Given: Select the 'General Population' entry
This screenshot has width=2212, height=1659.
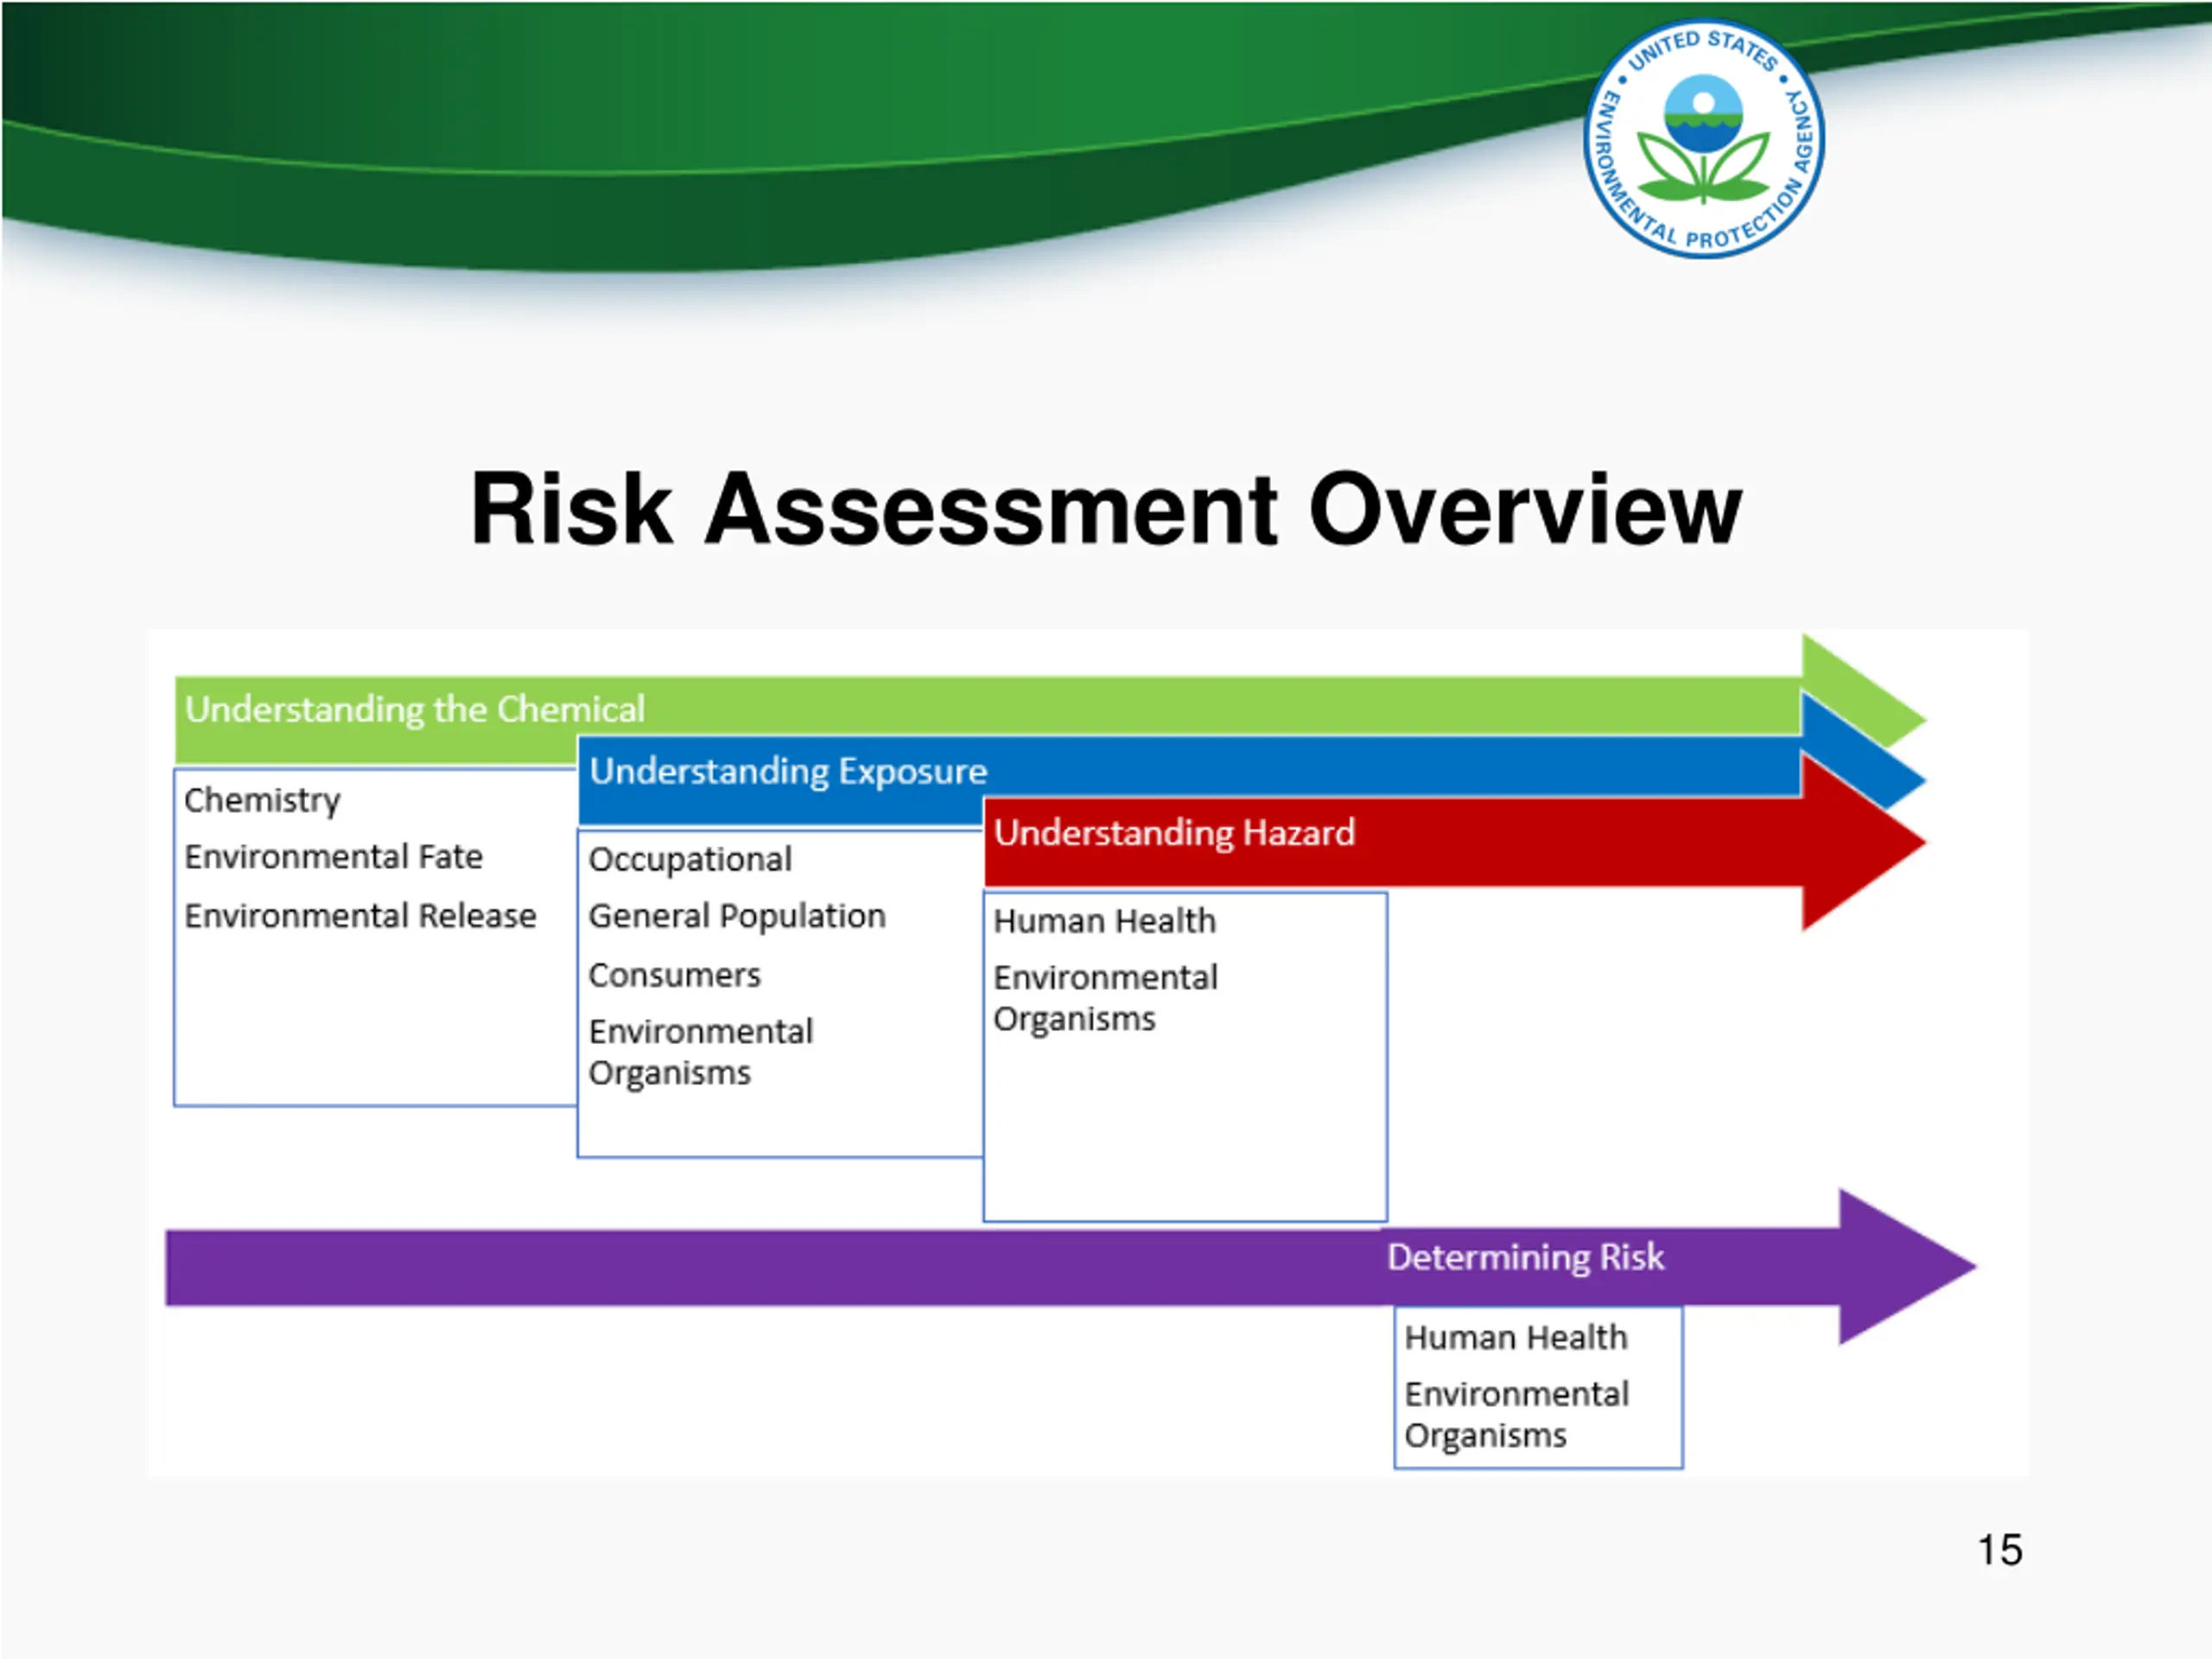Looking at the screenshot, I should [x=737, y=916].
